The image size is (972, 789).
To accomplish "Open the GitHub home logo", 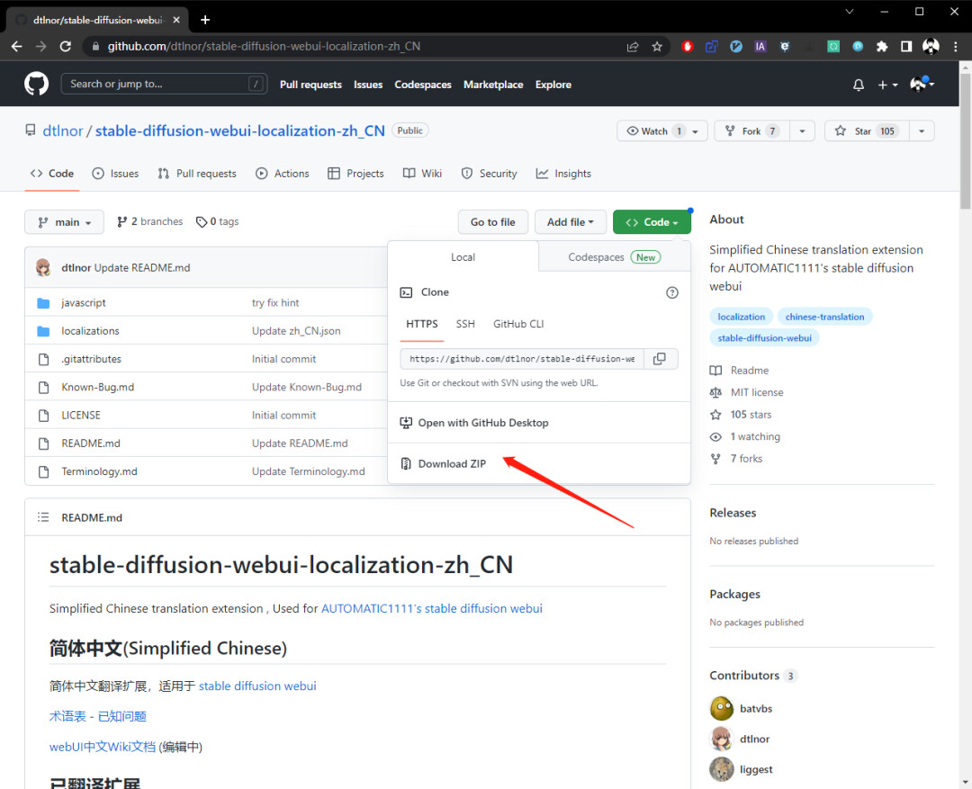I will pyautogui.click(x=37, y=84).
